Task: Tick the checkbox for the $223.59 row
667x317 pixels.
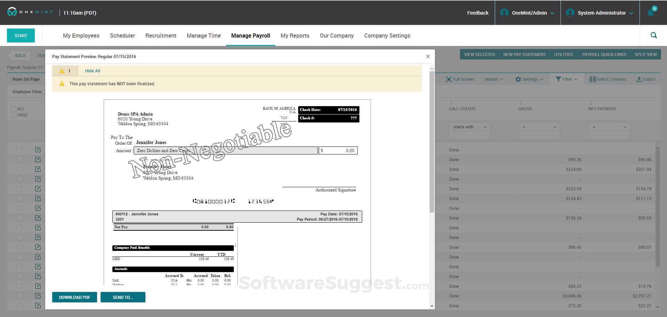Action: pyautogui.click(x=19, y=189)
